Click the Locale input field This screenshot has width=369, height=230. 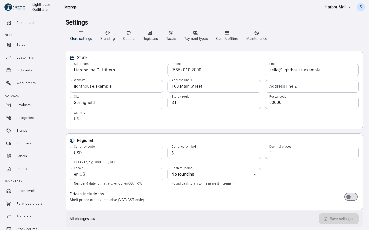coord(117,174)
